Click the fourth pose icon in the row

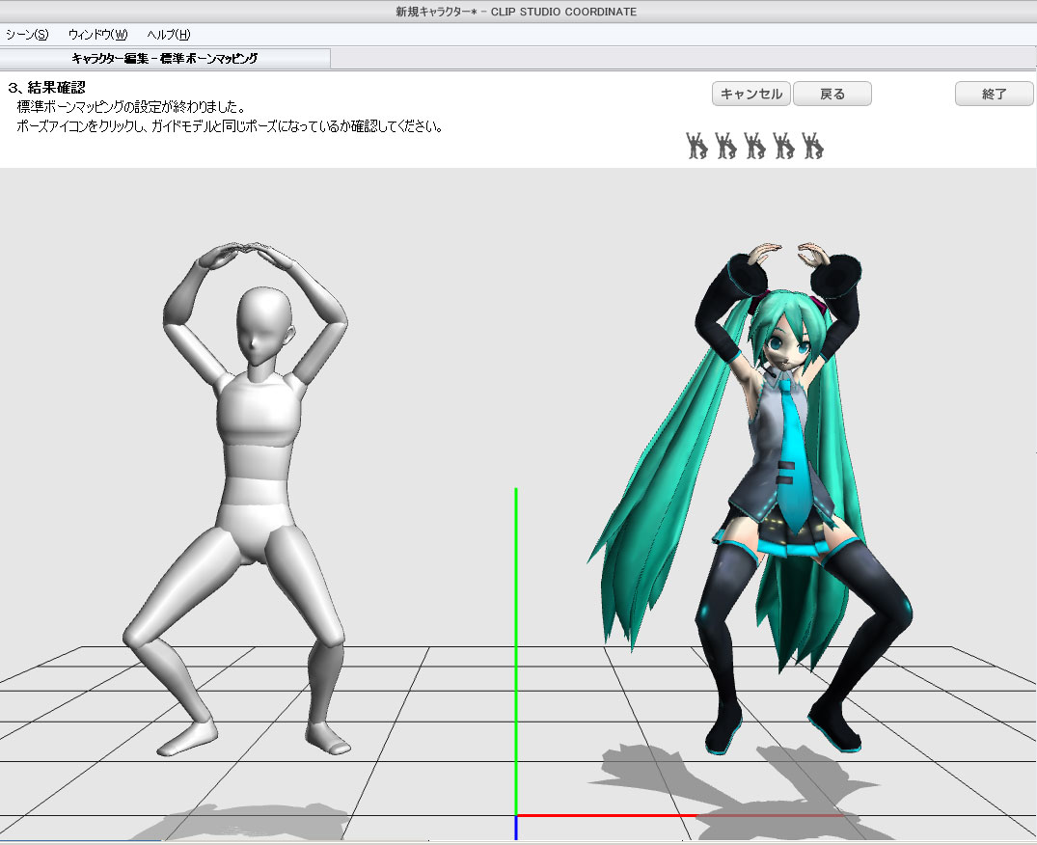tap(783, 145)
